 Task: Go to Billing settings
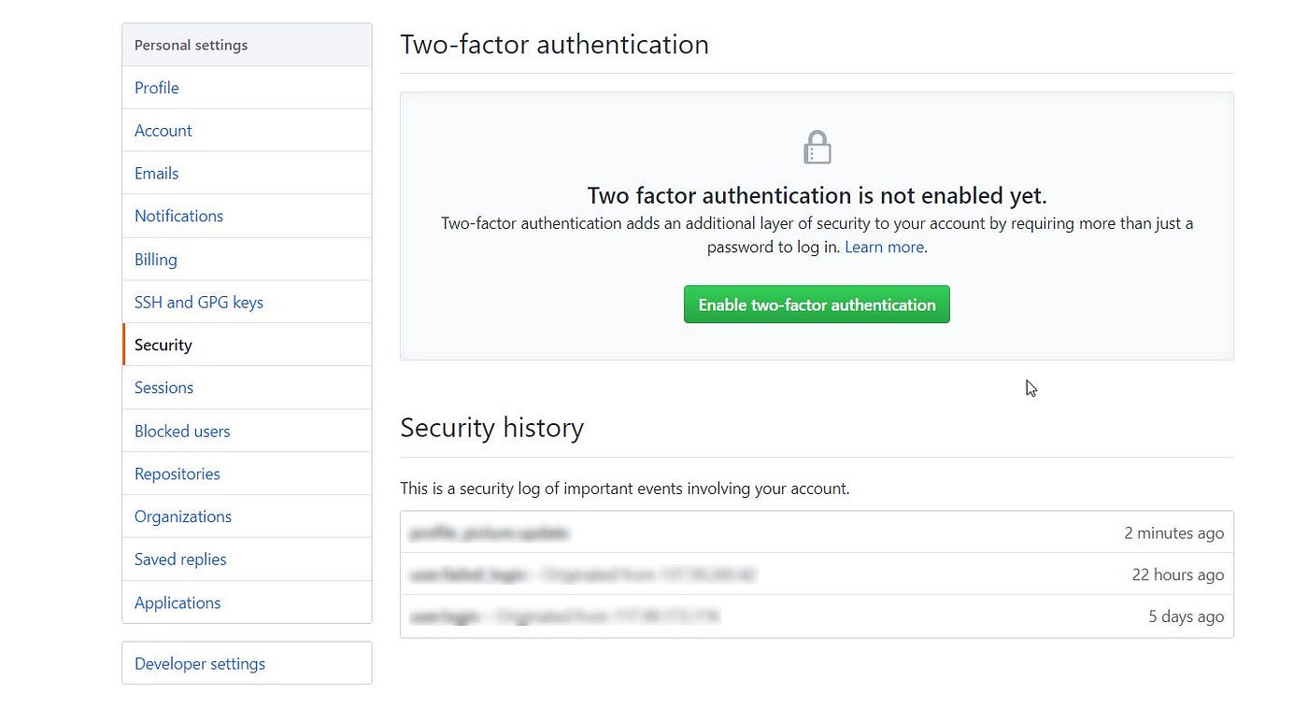point(155,259)
